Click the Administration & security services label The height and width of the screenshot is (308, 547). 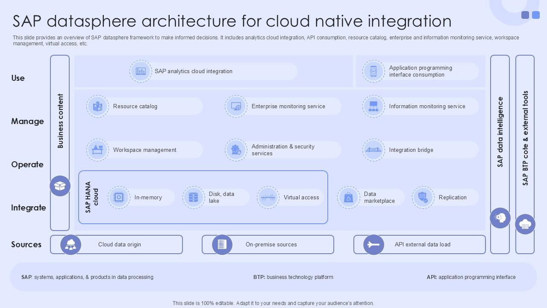pos(283,150)
